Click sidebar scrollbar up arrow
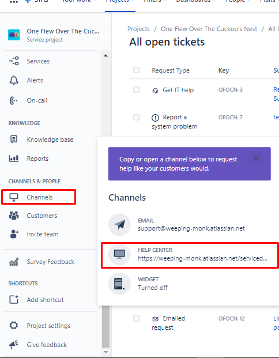 pos(105,55)
